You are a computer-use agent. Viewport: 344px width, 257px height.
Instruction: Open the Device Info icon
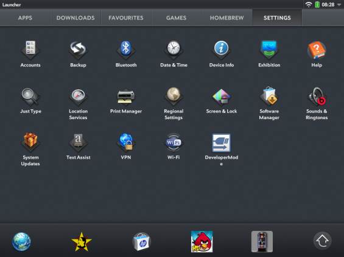coord(222,50)
